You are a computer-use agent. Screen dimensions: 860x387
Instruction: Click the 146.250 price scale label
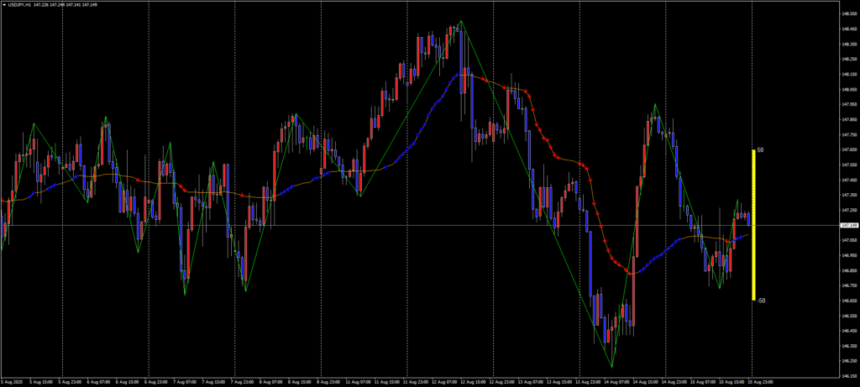tap(848, 361)
